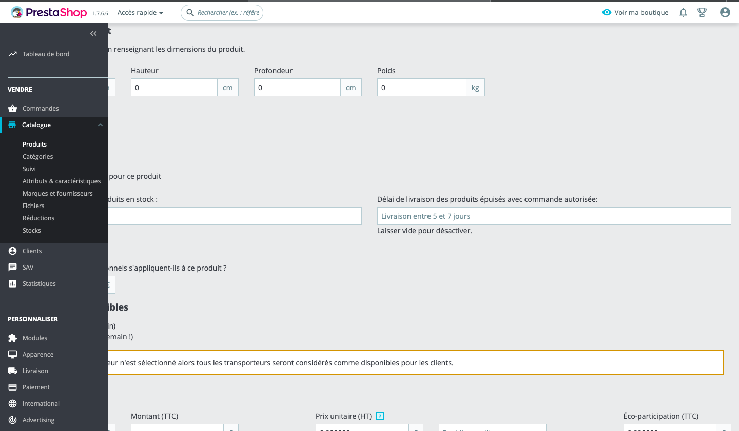Click the Éco-participation (TTC) input field
This screenshot has width=739, height=431.
670,427
